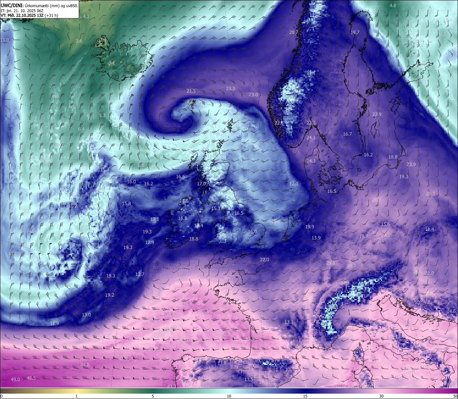Click the 24.1 value label
This screenshot has height=399, width=458.
pos(311,137)
